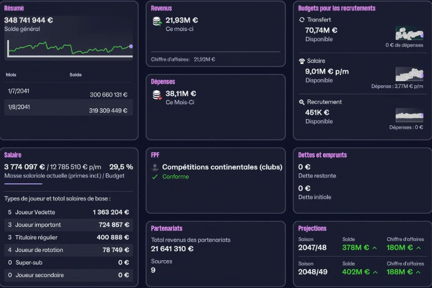Click the expenses coins icon with red arrow
This screenshot has height=288, width=432.
(157, 95)
